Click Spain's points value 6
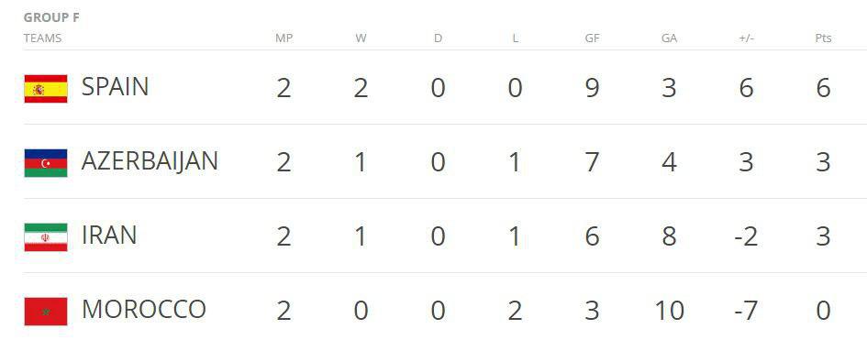 click(x=823, y=88)
